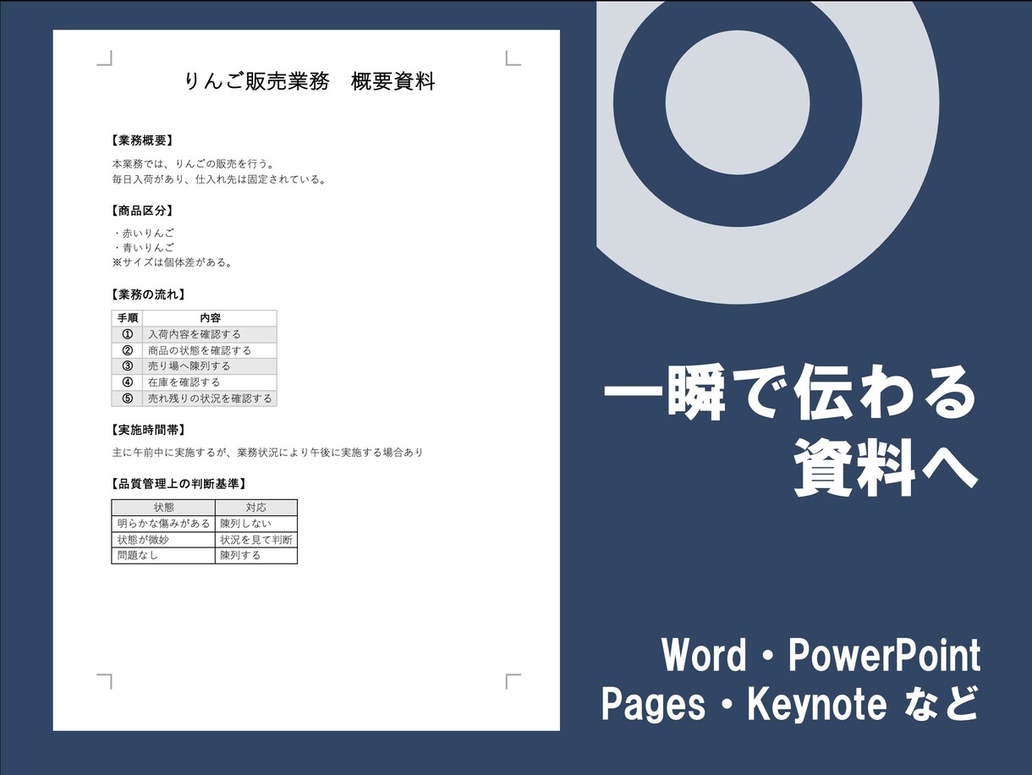Viewport: 1032px width, 775px height.
Task: Select the heading 【業務概要】
Action: [142, 140]
